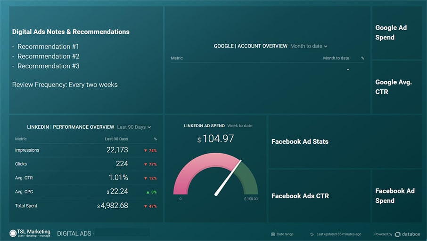
Task: Click the Avg. CPC value $22.24
Action: pyautogui.click(x=117, y=191)
